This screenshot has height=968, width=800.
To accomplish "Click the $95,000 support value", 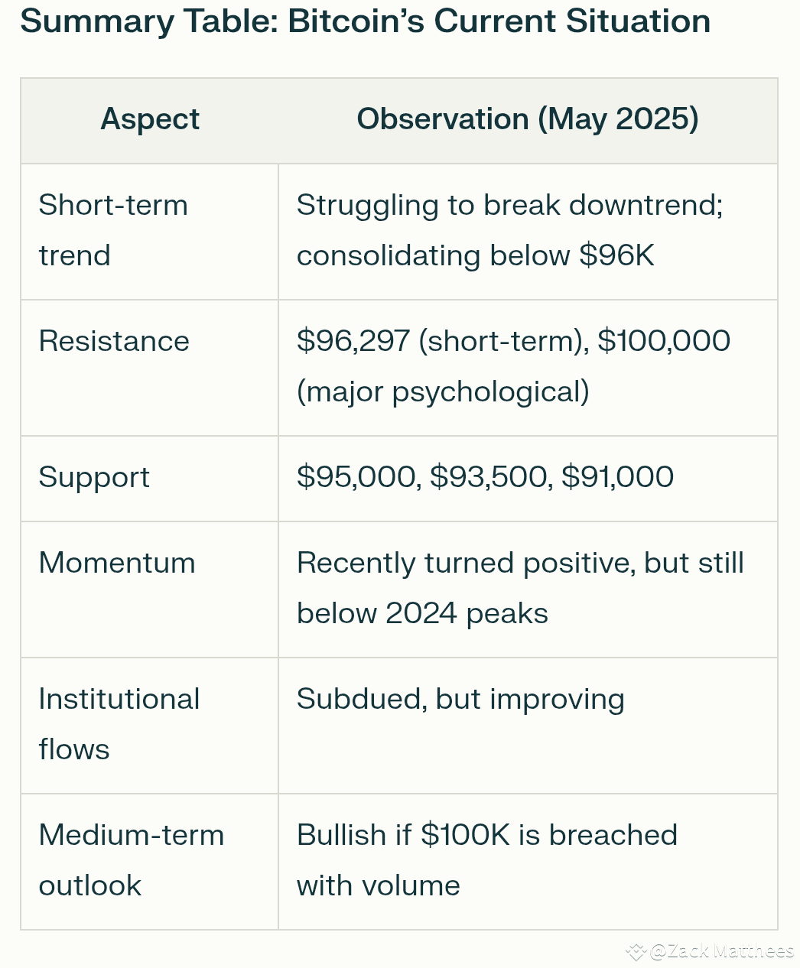I will (357, 477).
